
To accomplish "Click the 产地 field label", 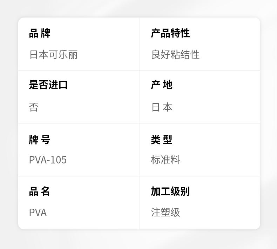I will (x=162, y=85).
